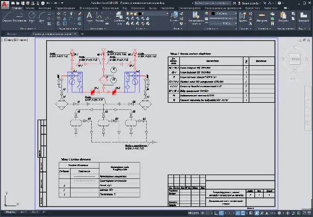The image size is (313, 217).
Task: Activate the large A text tool
Action: [89, 17]
